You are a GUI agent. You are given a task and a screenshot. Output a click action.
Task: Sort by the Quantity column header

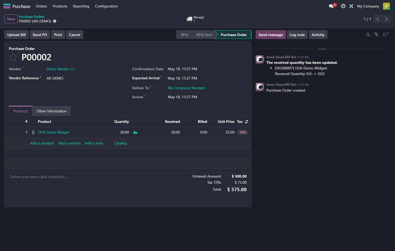tap(121, 122)
